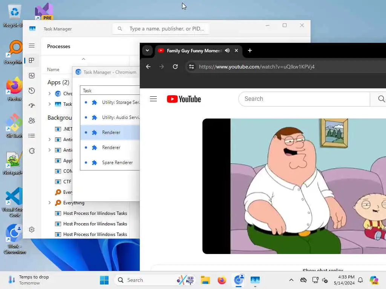Expand the Chromium app group
The height and width of the screenshot is (289, 386).
pyautogui.click(x=49, y=94)
